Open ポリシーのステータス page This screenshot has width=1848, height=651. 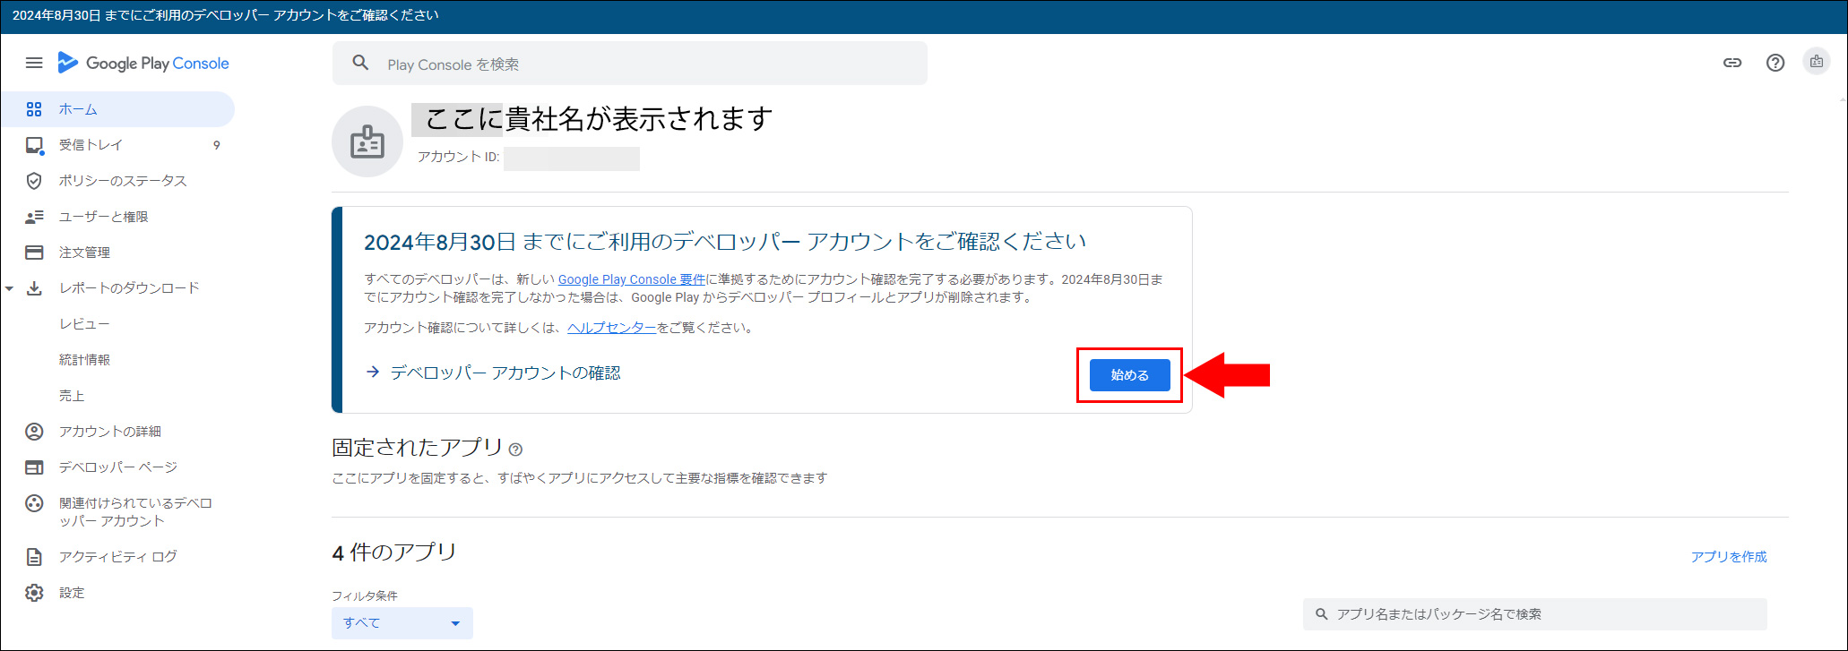[x=123, y=181]
